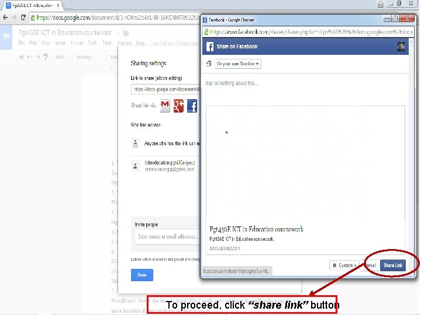Viewport: 421px width, 315px height.
Task: Open the Edit menu in Google Docs
Action: (x=33, y=43)
